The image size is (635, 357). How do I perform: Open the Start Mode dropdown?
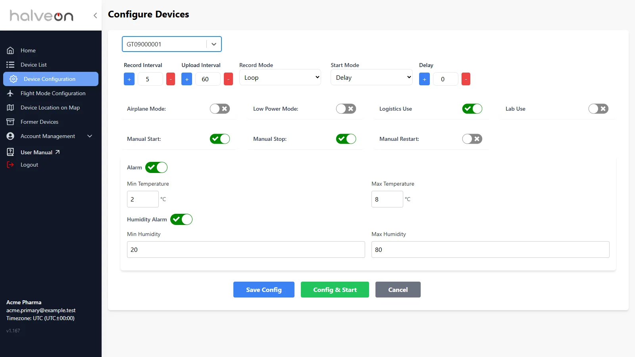371,77
